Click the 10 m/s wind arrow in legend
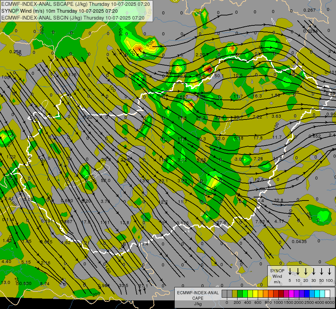This screenshot has width=336, height=309. (x=298, y=272)
